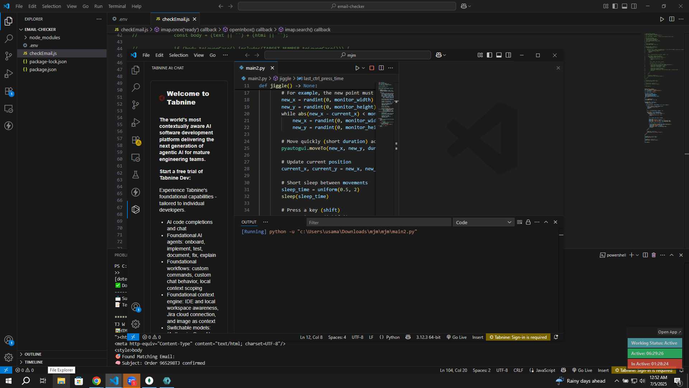689x388 pixels.
Task: Toggle panel in mjm title bar
Action: 499,55
